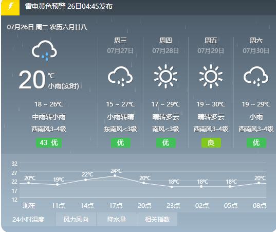
Task: Click the 22℃ chart point at 14点
Action: pyautogui.click(x=85, y=180)
